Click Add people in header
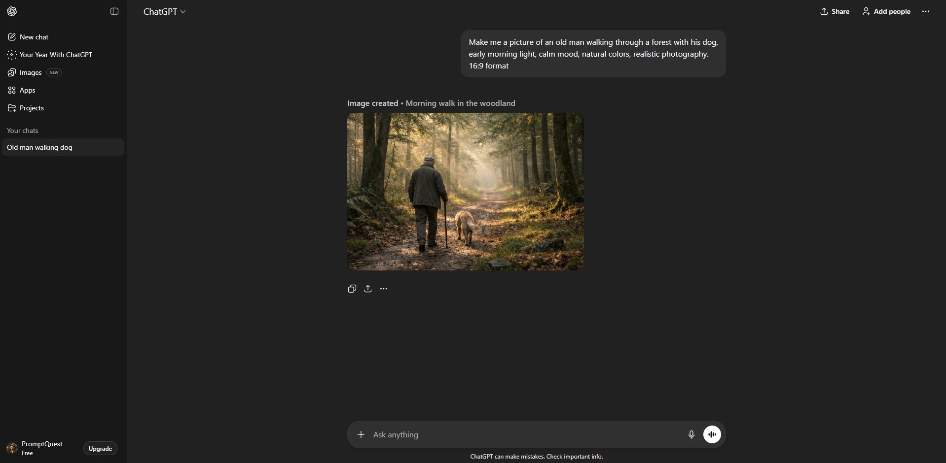 click(886, 11)
